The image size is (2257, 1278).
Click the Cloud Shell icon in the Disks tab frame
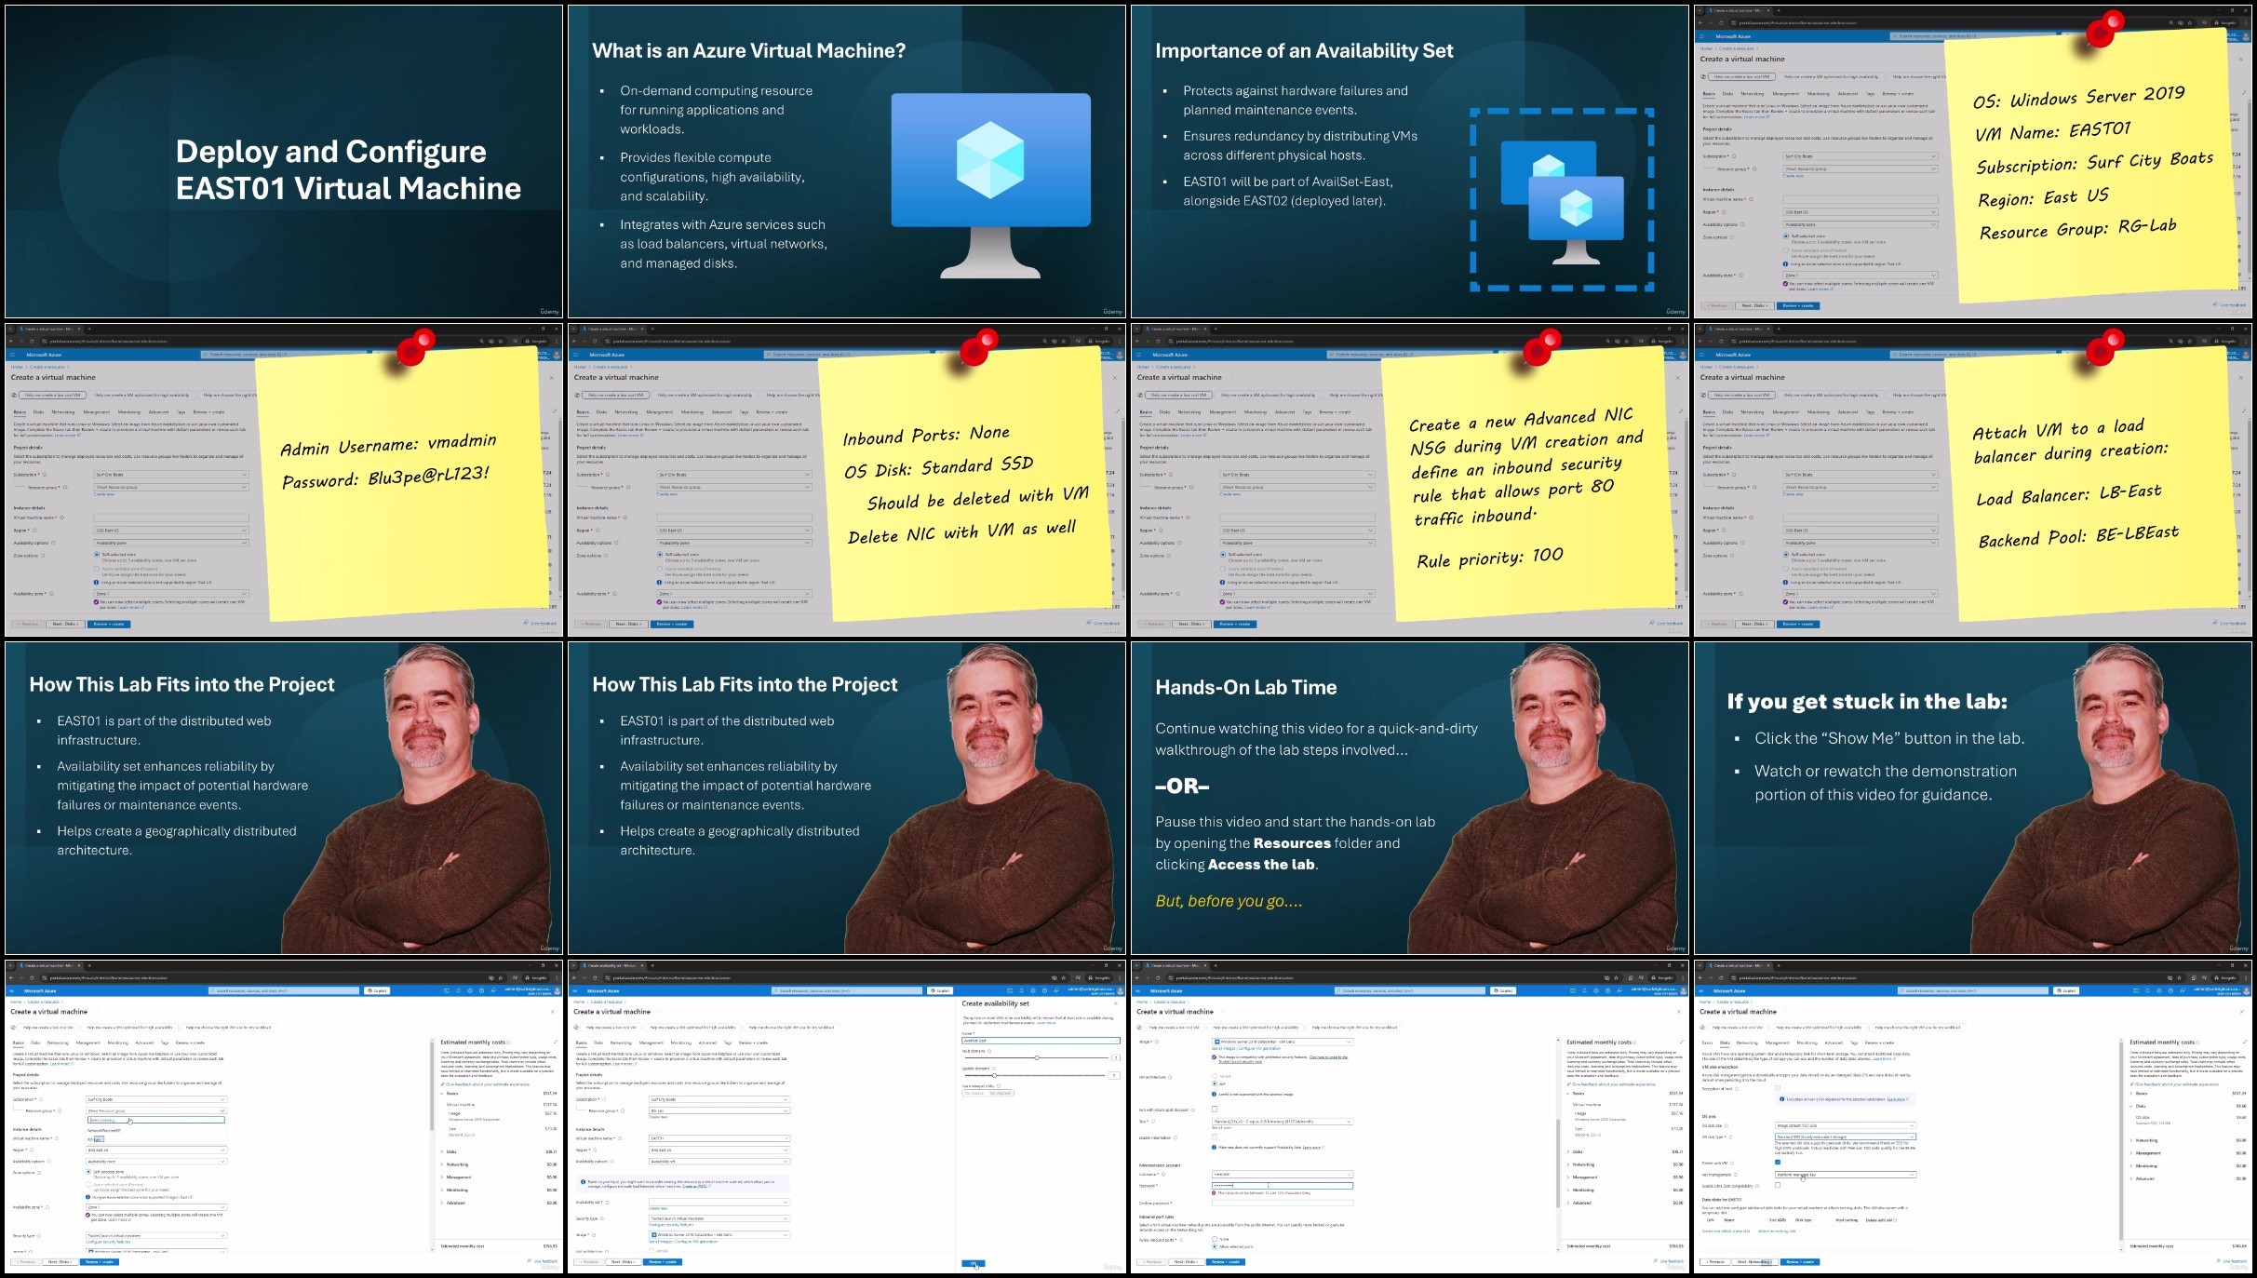(x=2136, y=990)
